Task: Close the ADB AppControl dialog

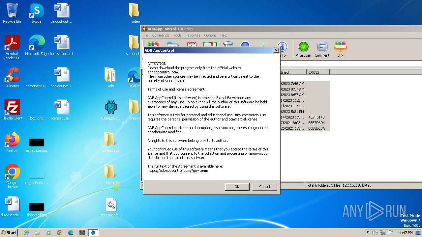Action: point(276,50)
